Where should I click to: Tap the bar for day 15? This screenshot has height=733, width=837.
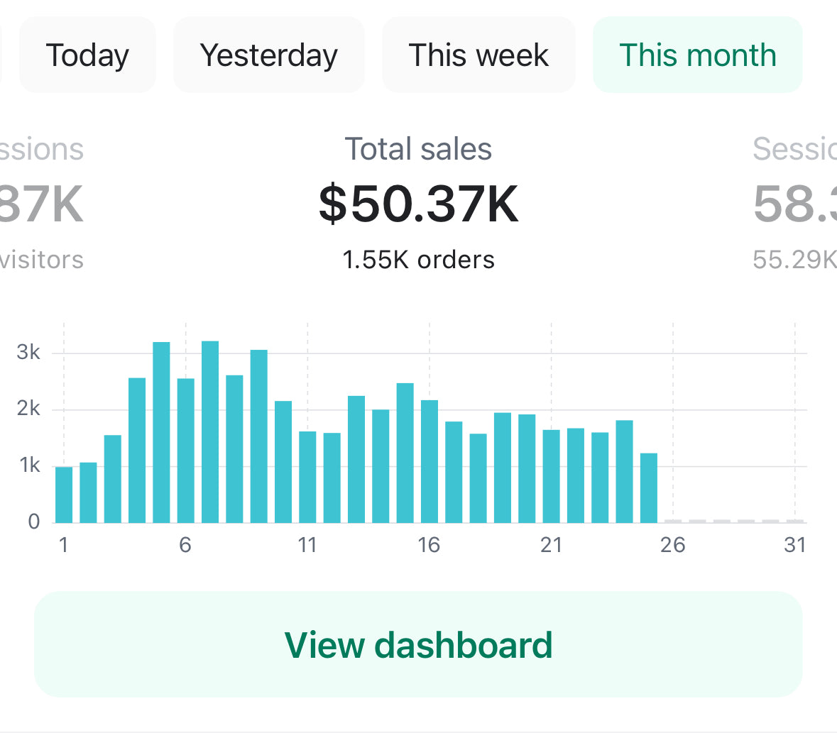coord(405,453)
